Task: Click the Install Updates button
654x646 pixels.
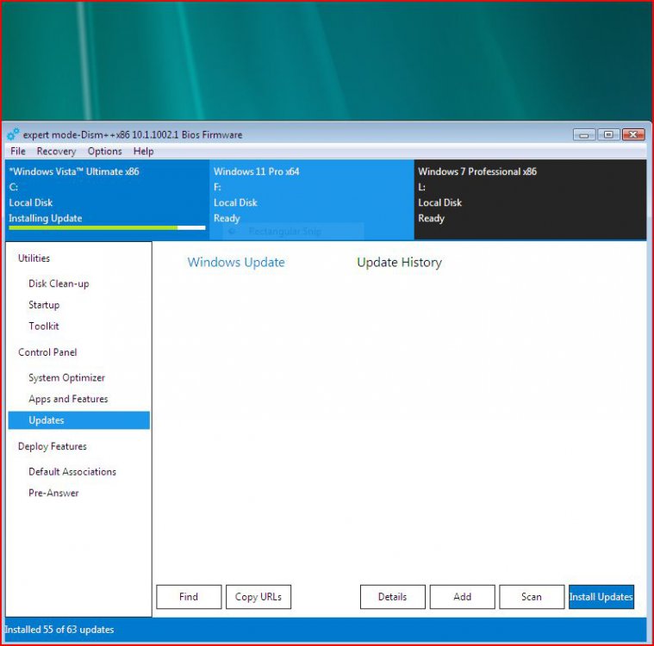Action: [601, 597]
